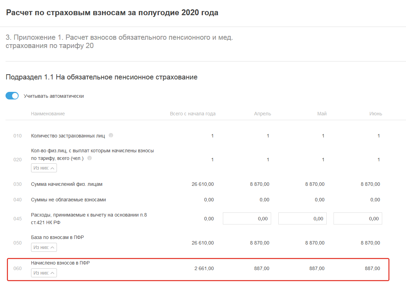Click info icon beside row 020 label
The width and height of the screenshot is (406, 287).
pyautogui.click(x=90, y=158)
